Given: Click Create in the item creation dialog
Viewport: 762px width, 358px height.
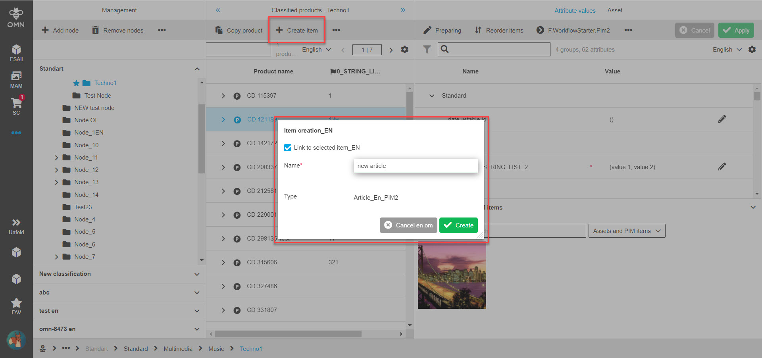Looking at the screenshot, I should click(458, 225).
